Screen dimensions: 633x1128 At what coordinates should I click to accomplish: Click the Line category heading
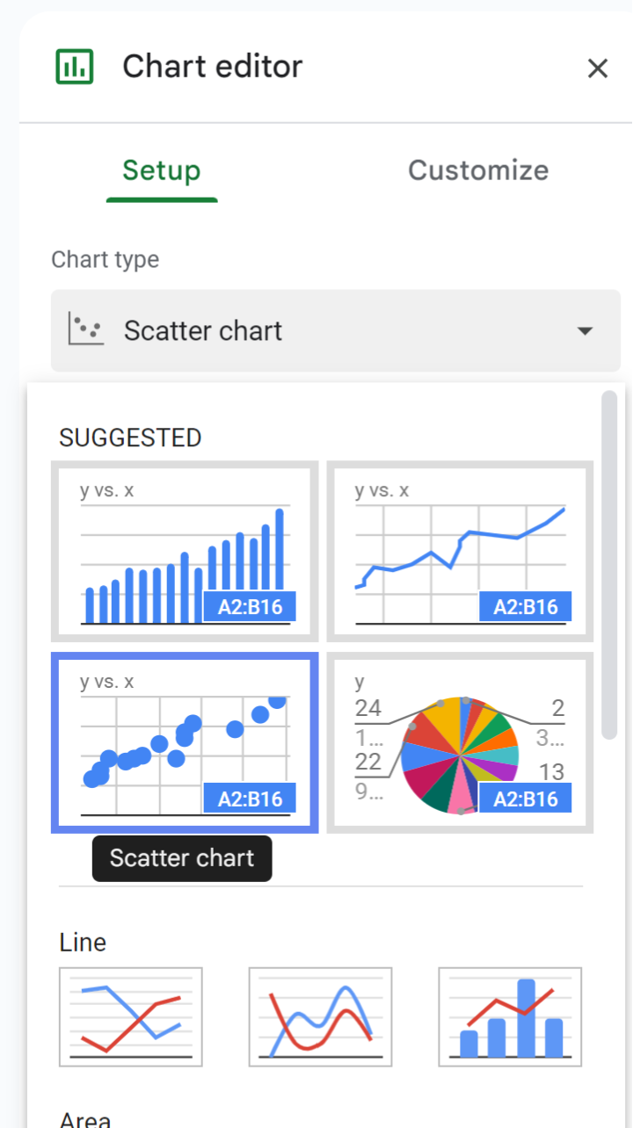(x=83, y=943)
